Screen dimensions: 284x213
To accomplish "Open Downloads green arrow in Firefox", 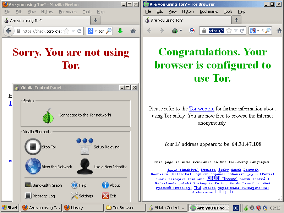I will coord(120,31).
